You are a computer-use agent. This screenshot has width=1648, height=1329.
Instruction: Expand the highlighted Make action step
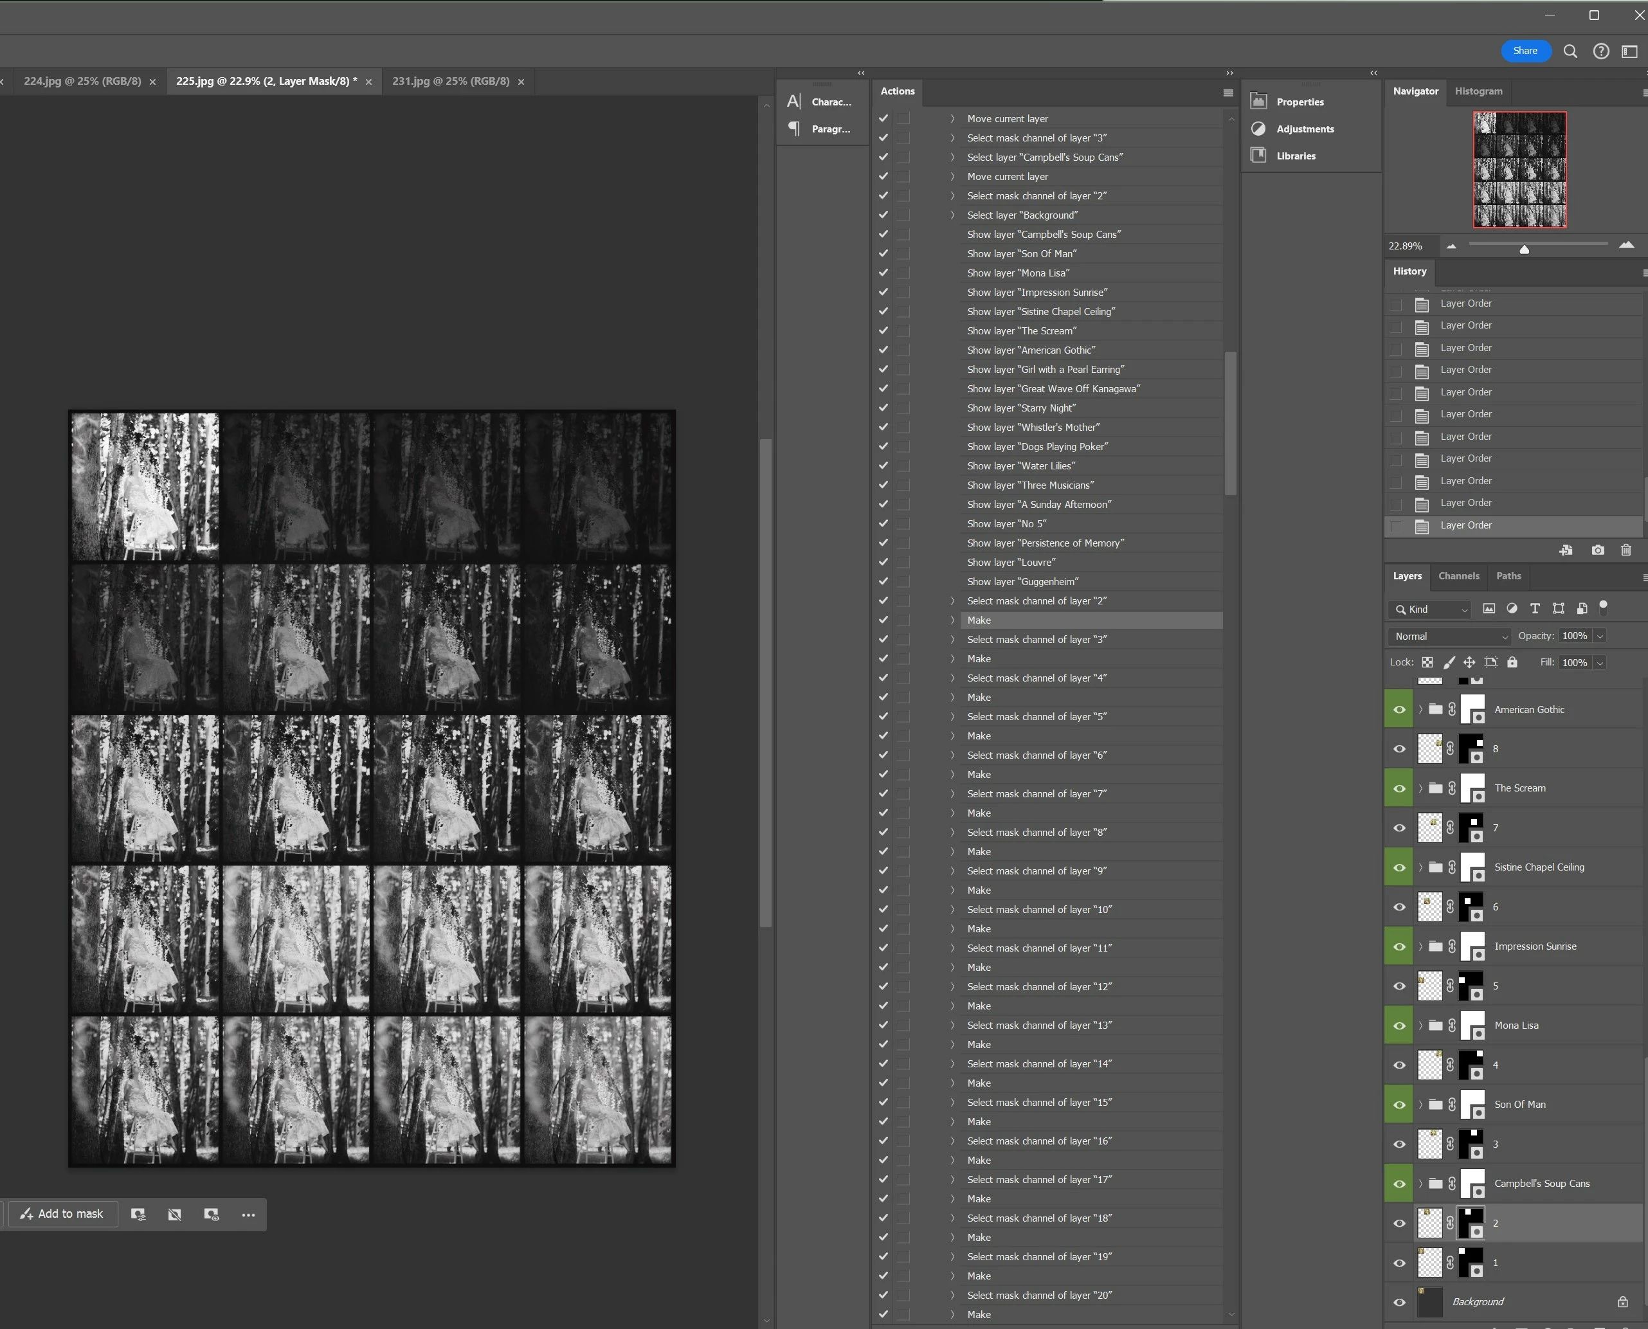(x=953, y=620)
